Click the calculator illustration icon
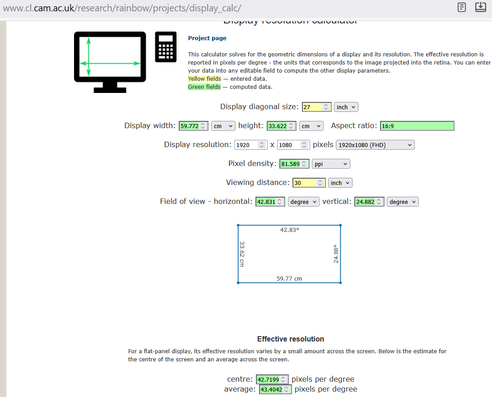The image size is (492, 397). tap(166, 47)
